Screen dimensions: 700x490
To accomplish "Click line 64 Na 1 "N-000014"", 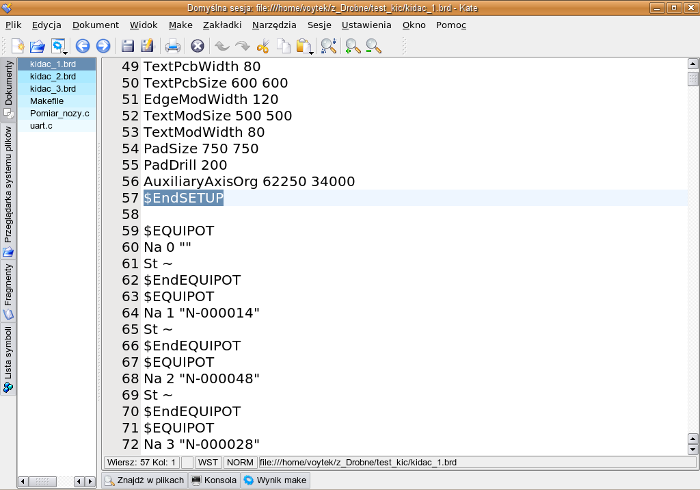I will pos(202,313).
